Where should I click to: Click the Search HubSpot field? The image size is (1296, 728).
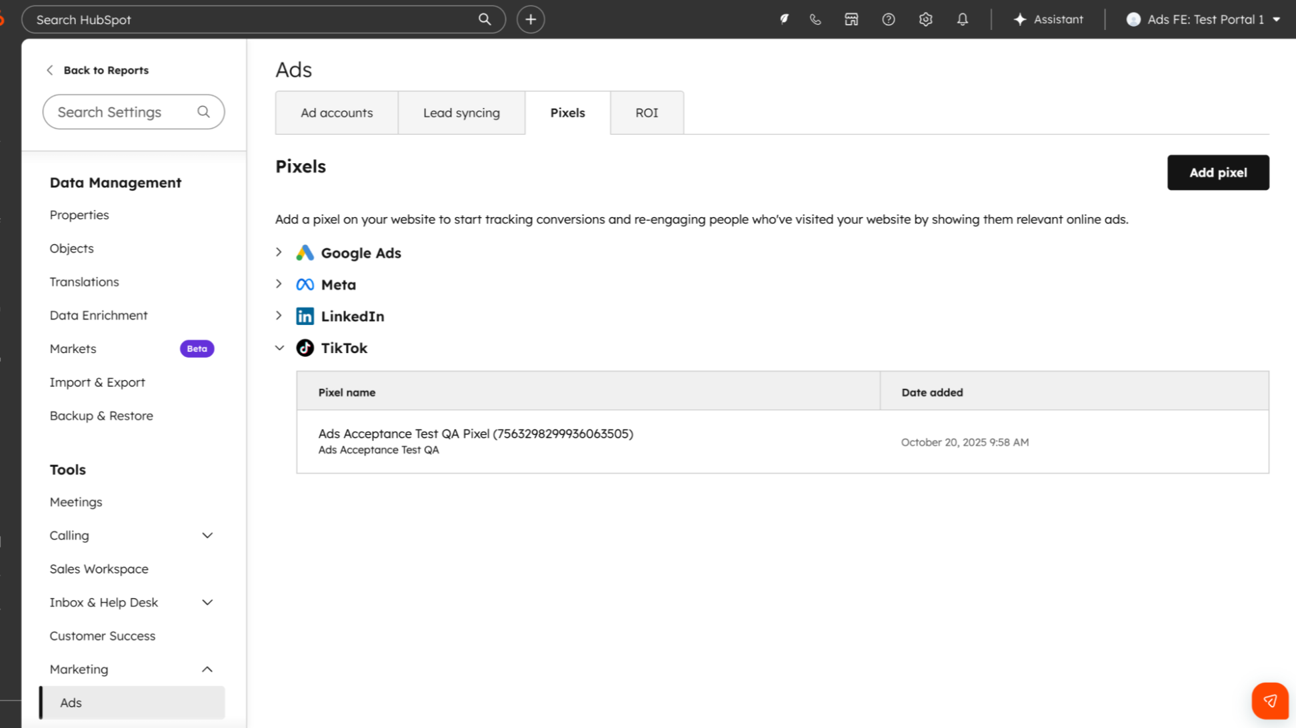(x=264, y=19)
